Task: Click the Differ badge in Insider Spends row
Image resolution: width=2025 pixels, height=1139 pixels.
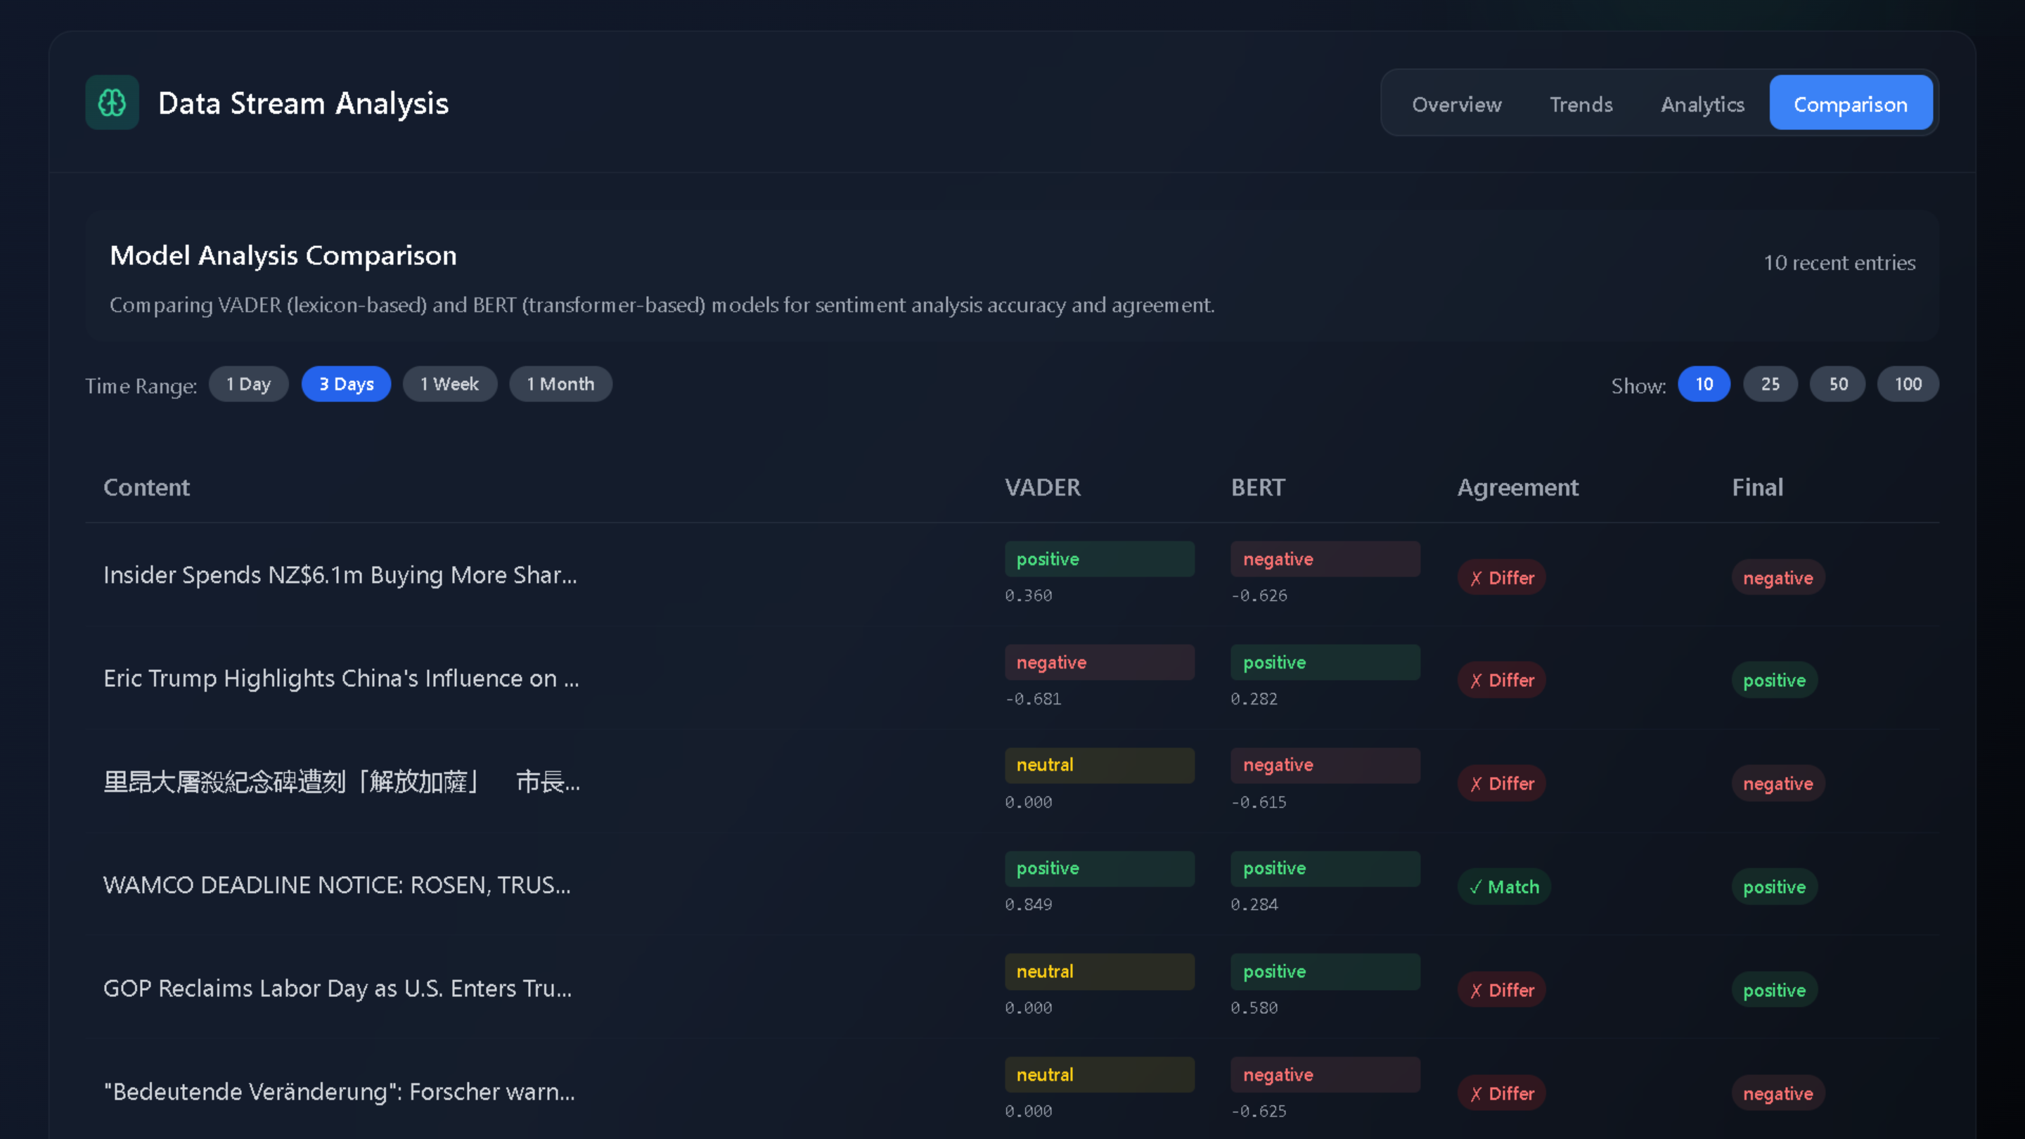Action: (1501, 578)
